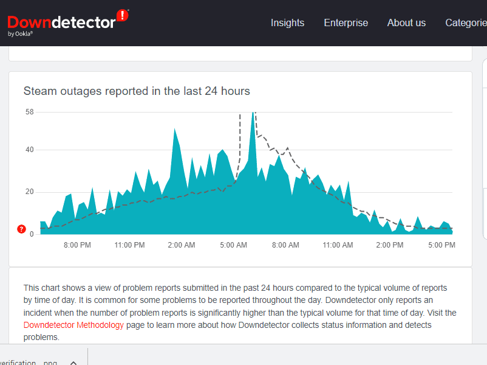Click the 5:00 AM axis label
This screenshot has height=365, width=487.
click(x=234, y=245)
